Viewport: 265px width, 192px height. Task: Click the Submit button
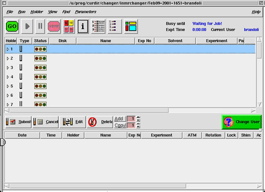pyautogui.click(x=18, y=122)
